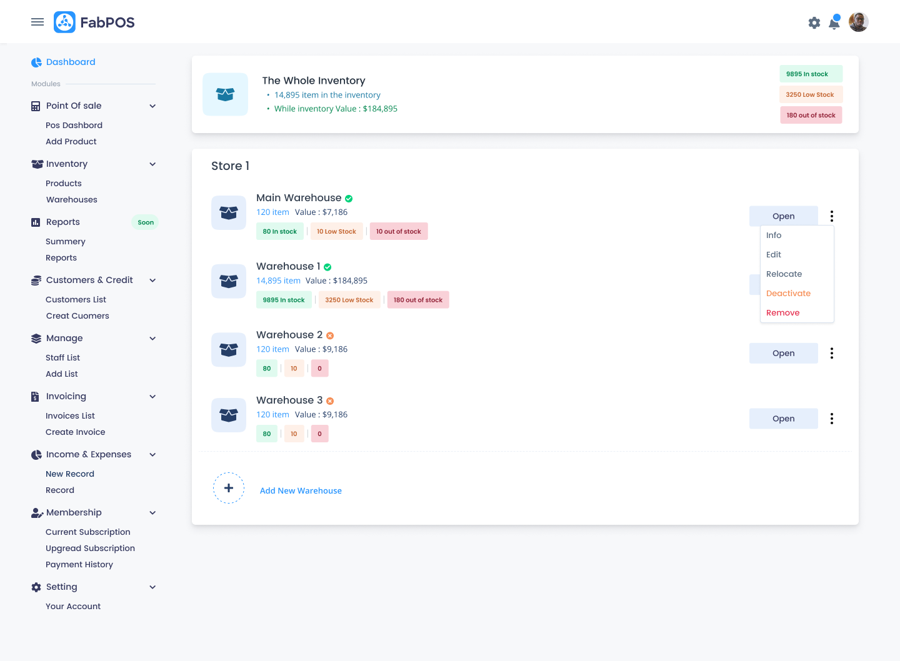900x661 pixels.
Task: Click the Dashboard pie chart icon
Action: coord(36,62)
